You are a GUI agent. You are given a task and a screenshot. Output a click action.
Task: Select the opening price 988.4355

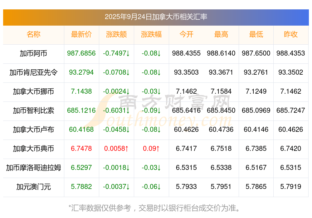coord(186,53)
